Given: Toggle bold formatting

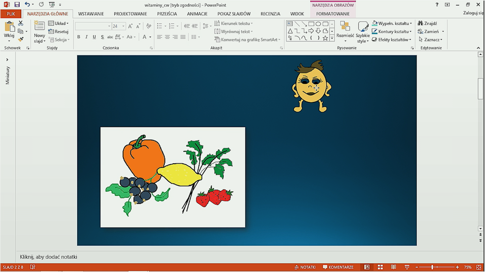Looking at the screenshot, I should pos(79,37).
